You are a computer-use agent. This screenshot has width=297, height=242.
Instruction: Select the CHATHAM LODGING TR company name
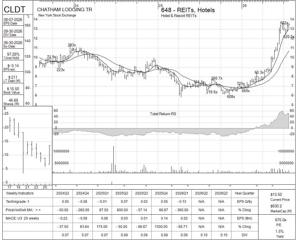click(x=64, y=10)
